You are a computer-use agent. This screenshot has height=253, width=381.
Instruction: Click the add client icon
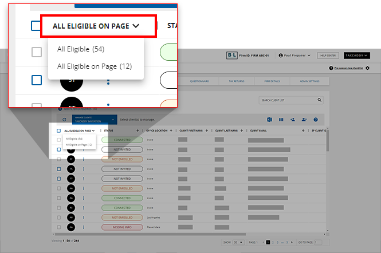pyautogui.click(x=292, y=120)
